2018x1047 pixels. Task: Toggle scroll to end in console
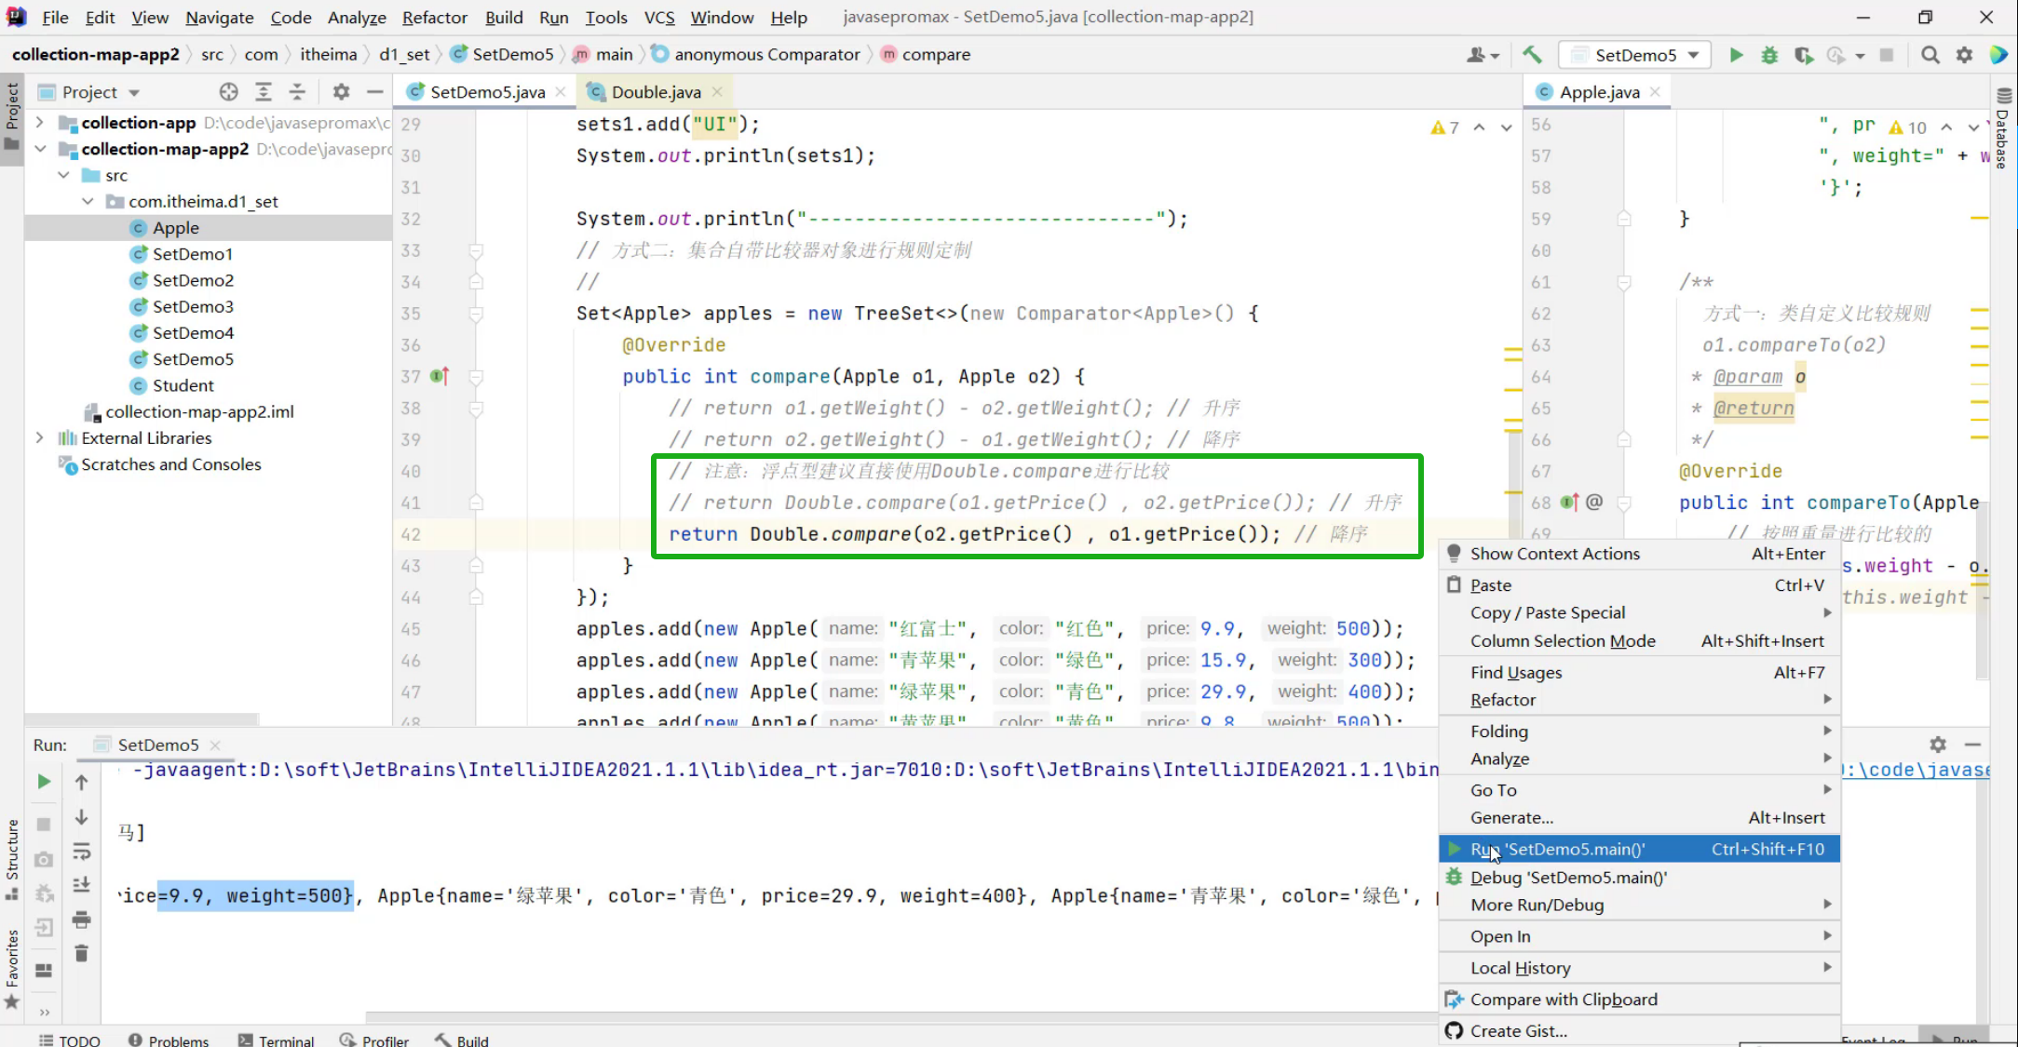coord(82,885)
